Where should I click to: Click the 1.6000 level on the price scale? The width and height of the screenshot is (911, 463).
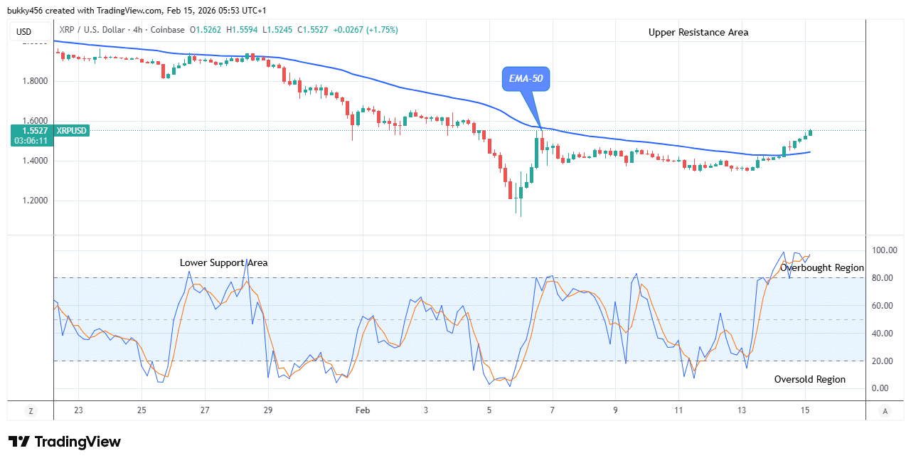[33, 120]
